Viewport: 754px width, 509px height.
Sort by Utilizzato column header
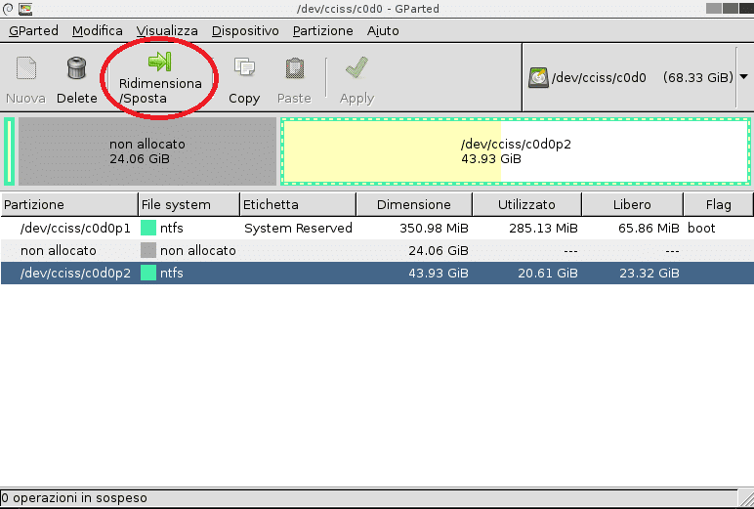point(527,204)
